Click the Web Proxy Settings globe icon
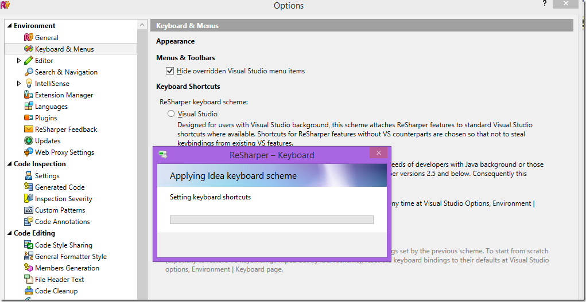The height and width of the screenshot is (302, 586). tap(28, 152)
